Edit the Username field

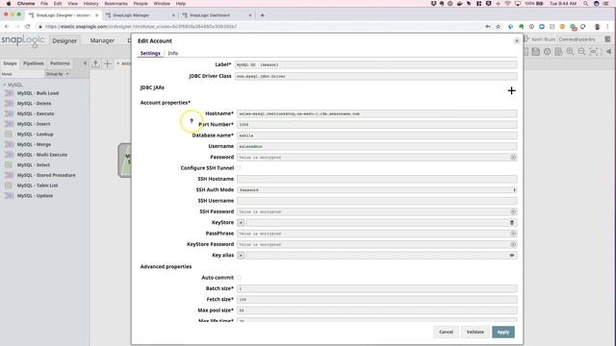[376, 146]
